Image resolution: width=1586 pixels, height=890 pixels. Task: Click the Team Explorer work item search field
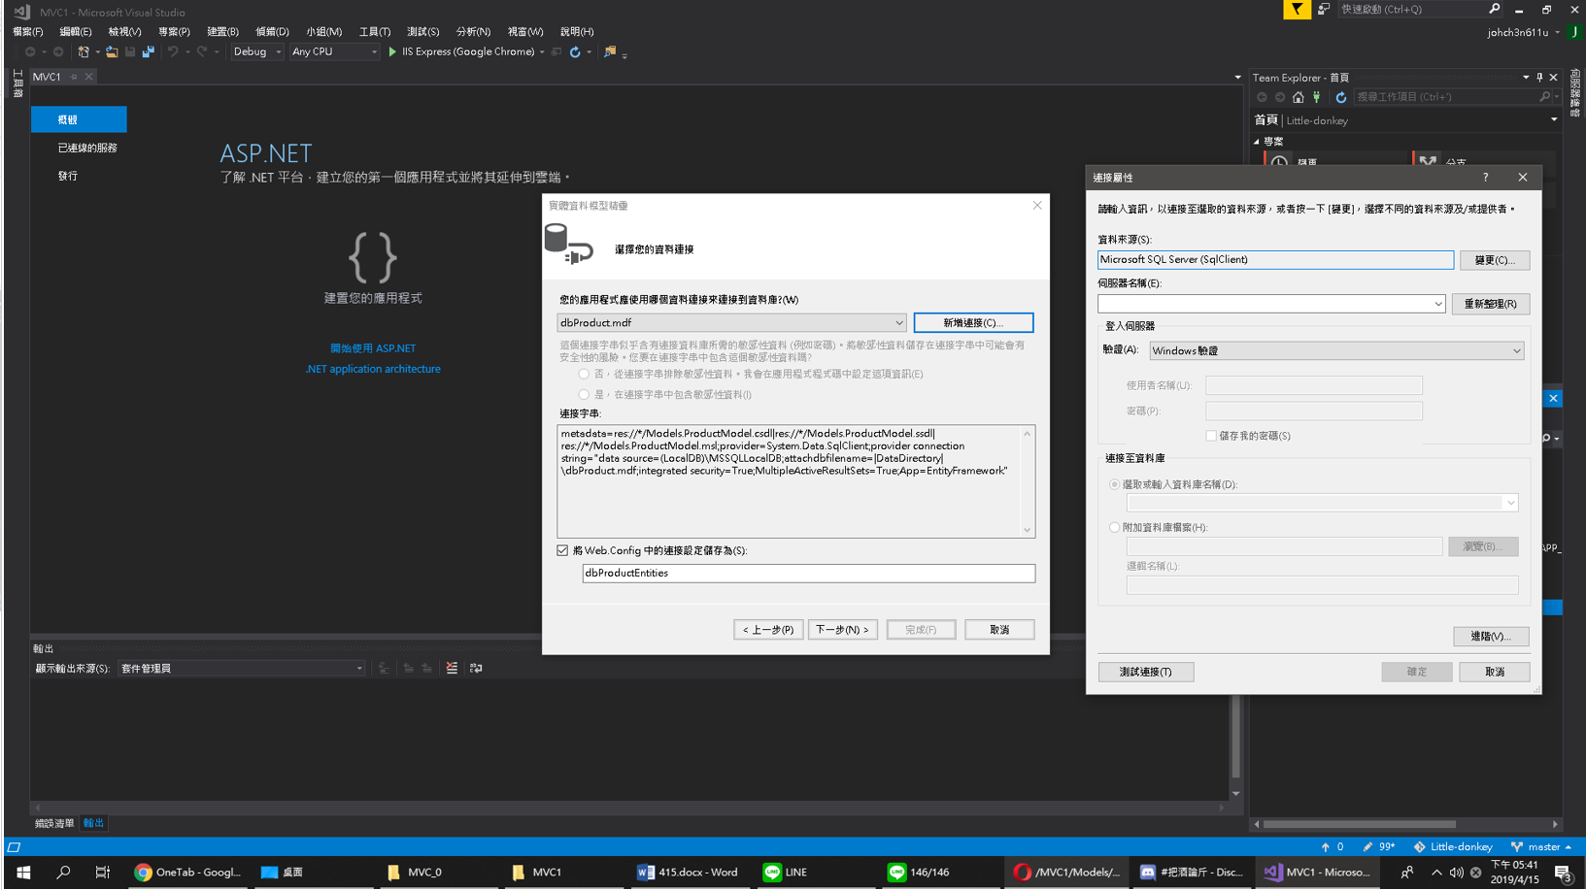1451,97
